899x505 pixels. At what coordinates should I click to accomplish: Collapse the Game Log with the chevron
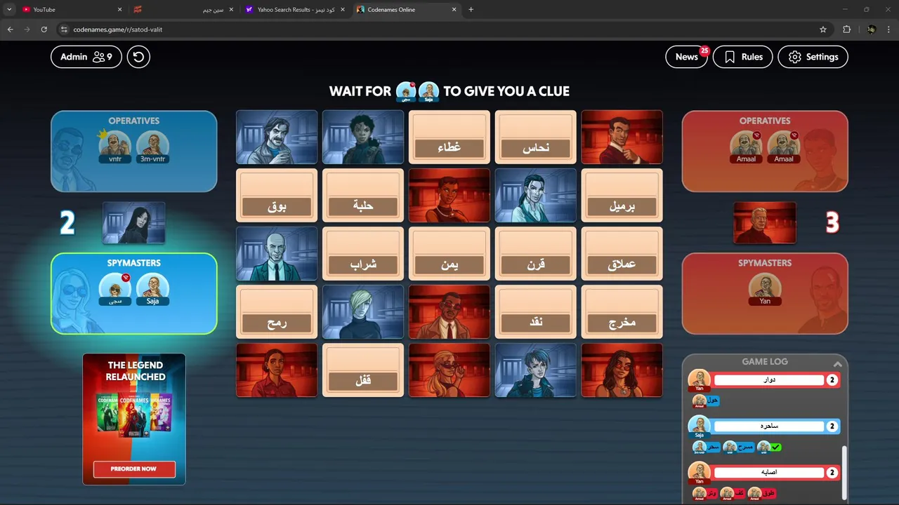837,364
